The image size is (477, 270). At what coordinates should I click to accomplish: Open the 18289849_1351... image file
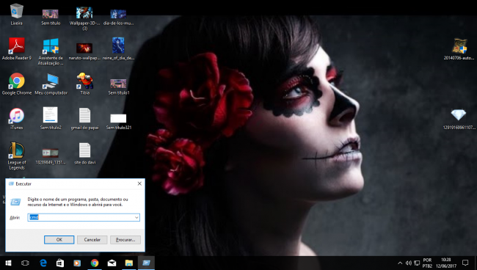coord(51,156)
